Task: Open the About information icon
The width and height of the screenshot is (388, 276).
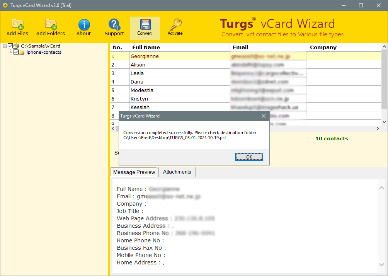Action: coord(83,27)
